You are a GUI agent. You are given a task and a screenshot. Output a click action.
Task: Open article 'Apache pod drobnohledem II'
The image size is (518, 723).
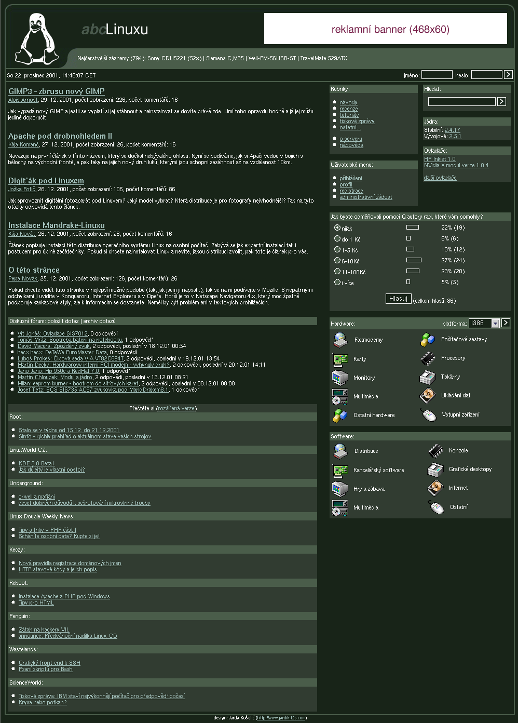point(60,136)
